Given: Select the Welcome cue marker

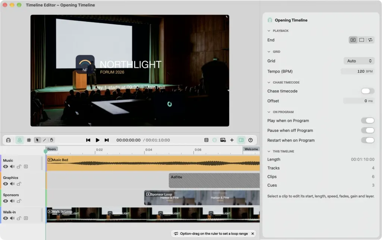Looking at the screenshot, I should [x=251, y=149].
